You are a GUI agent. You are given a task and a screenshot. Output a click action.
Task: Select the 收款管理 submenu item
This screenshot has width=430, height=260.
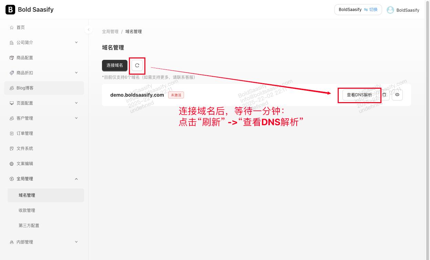46,210
